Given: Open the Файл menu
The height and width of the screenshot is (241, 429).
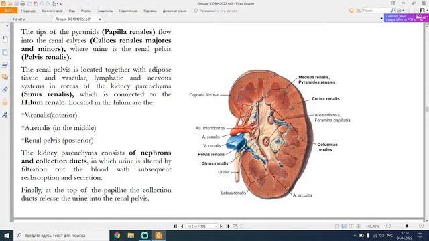Looking at the screenshot, I should click(x=9, y=11).
